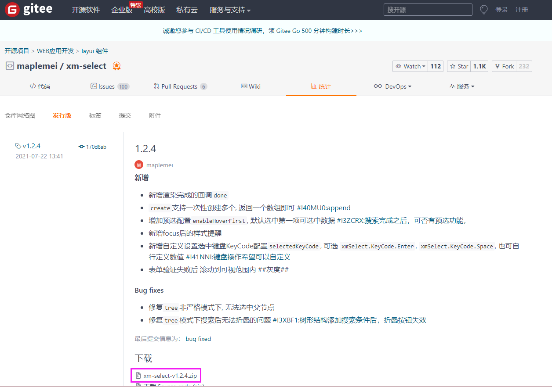
Task: Open the 提交 tab in the statistics bar
Action: click(x=125, y=115)
